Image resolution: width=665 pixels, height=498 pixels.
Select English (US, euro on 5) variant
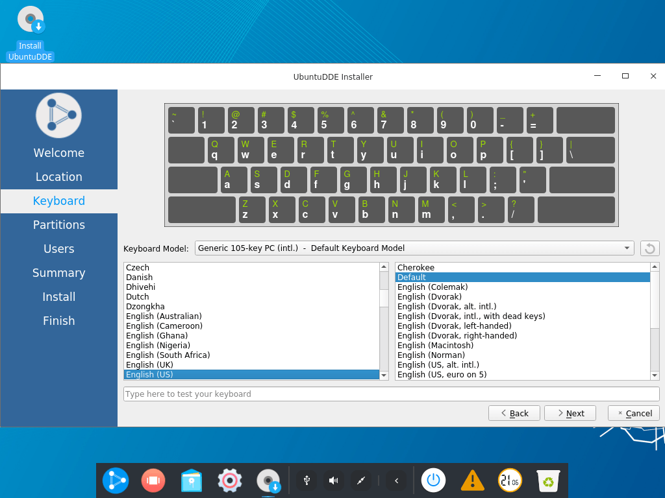pyautogui.click(x=523, y=375)
